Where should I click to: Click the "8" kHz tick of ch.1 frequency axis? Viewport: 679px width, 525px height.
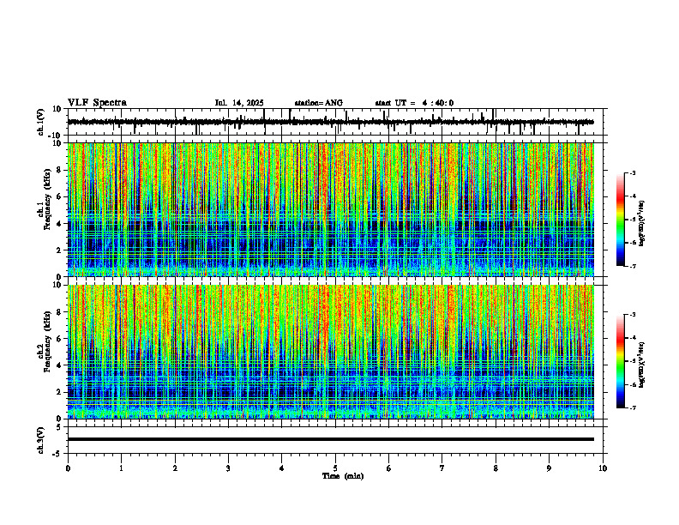[x=60, y=170]
